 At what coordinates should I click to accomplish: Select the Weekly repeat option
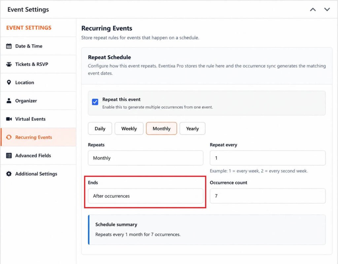click(x=129, y=129)
